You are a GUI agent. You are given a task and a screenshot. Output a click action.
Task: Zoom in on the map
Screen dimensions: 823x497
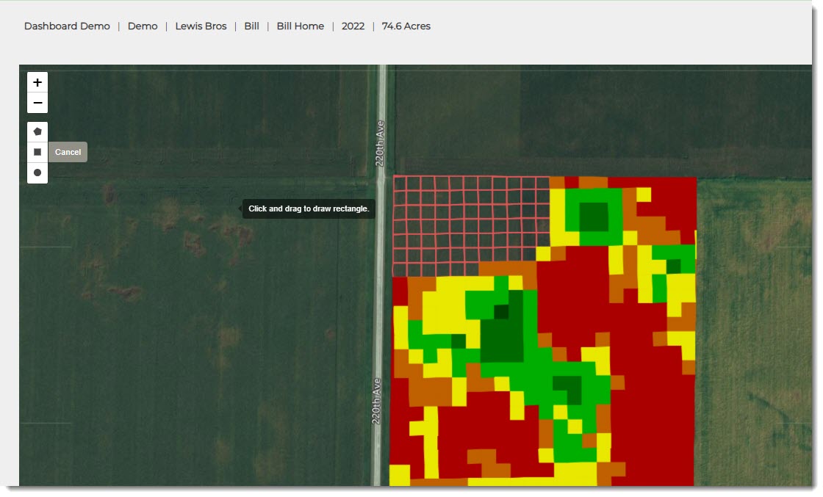[37, 82]
